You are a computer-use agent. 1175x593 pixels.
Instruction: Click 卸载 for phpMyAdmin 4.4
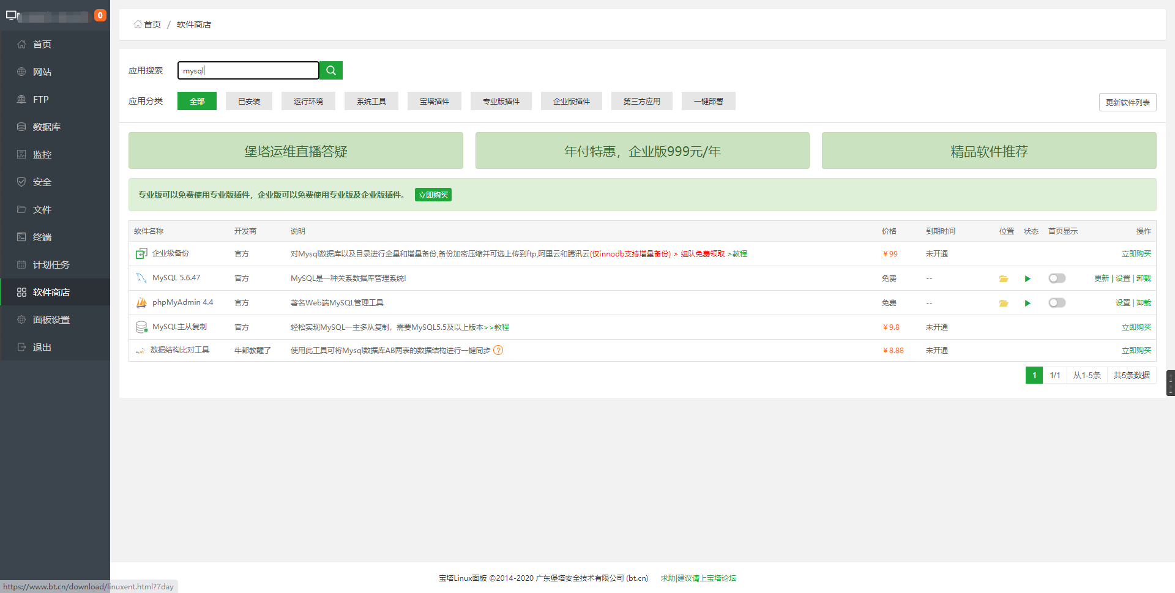[1144, 303]
